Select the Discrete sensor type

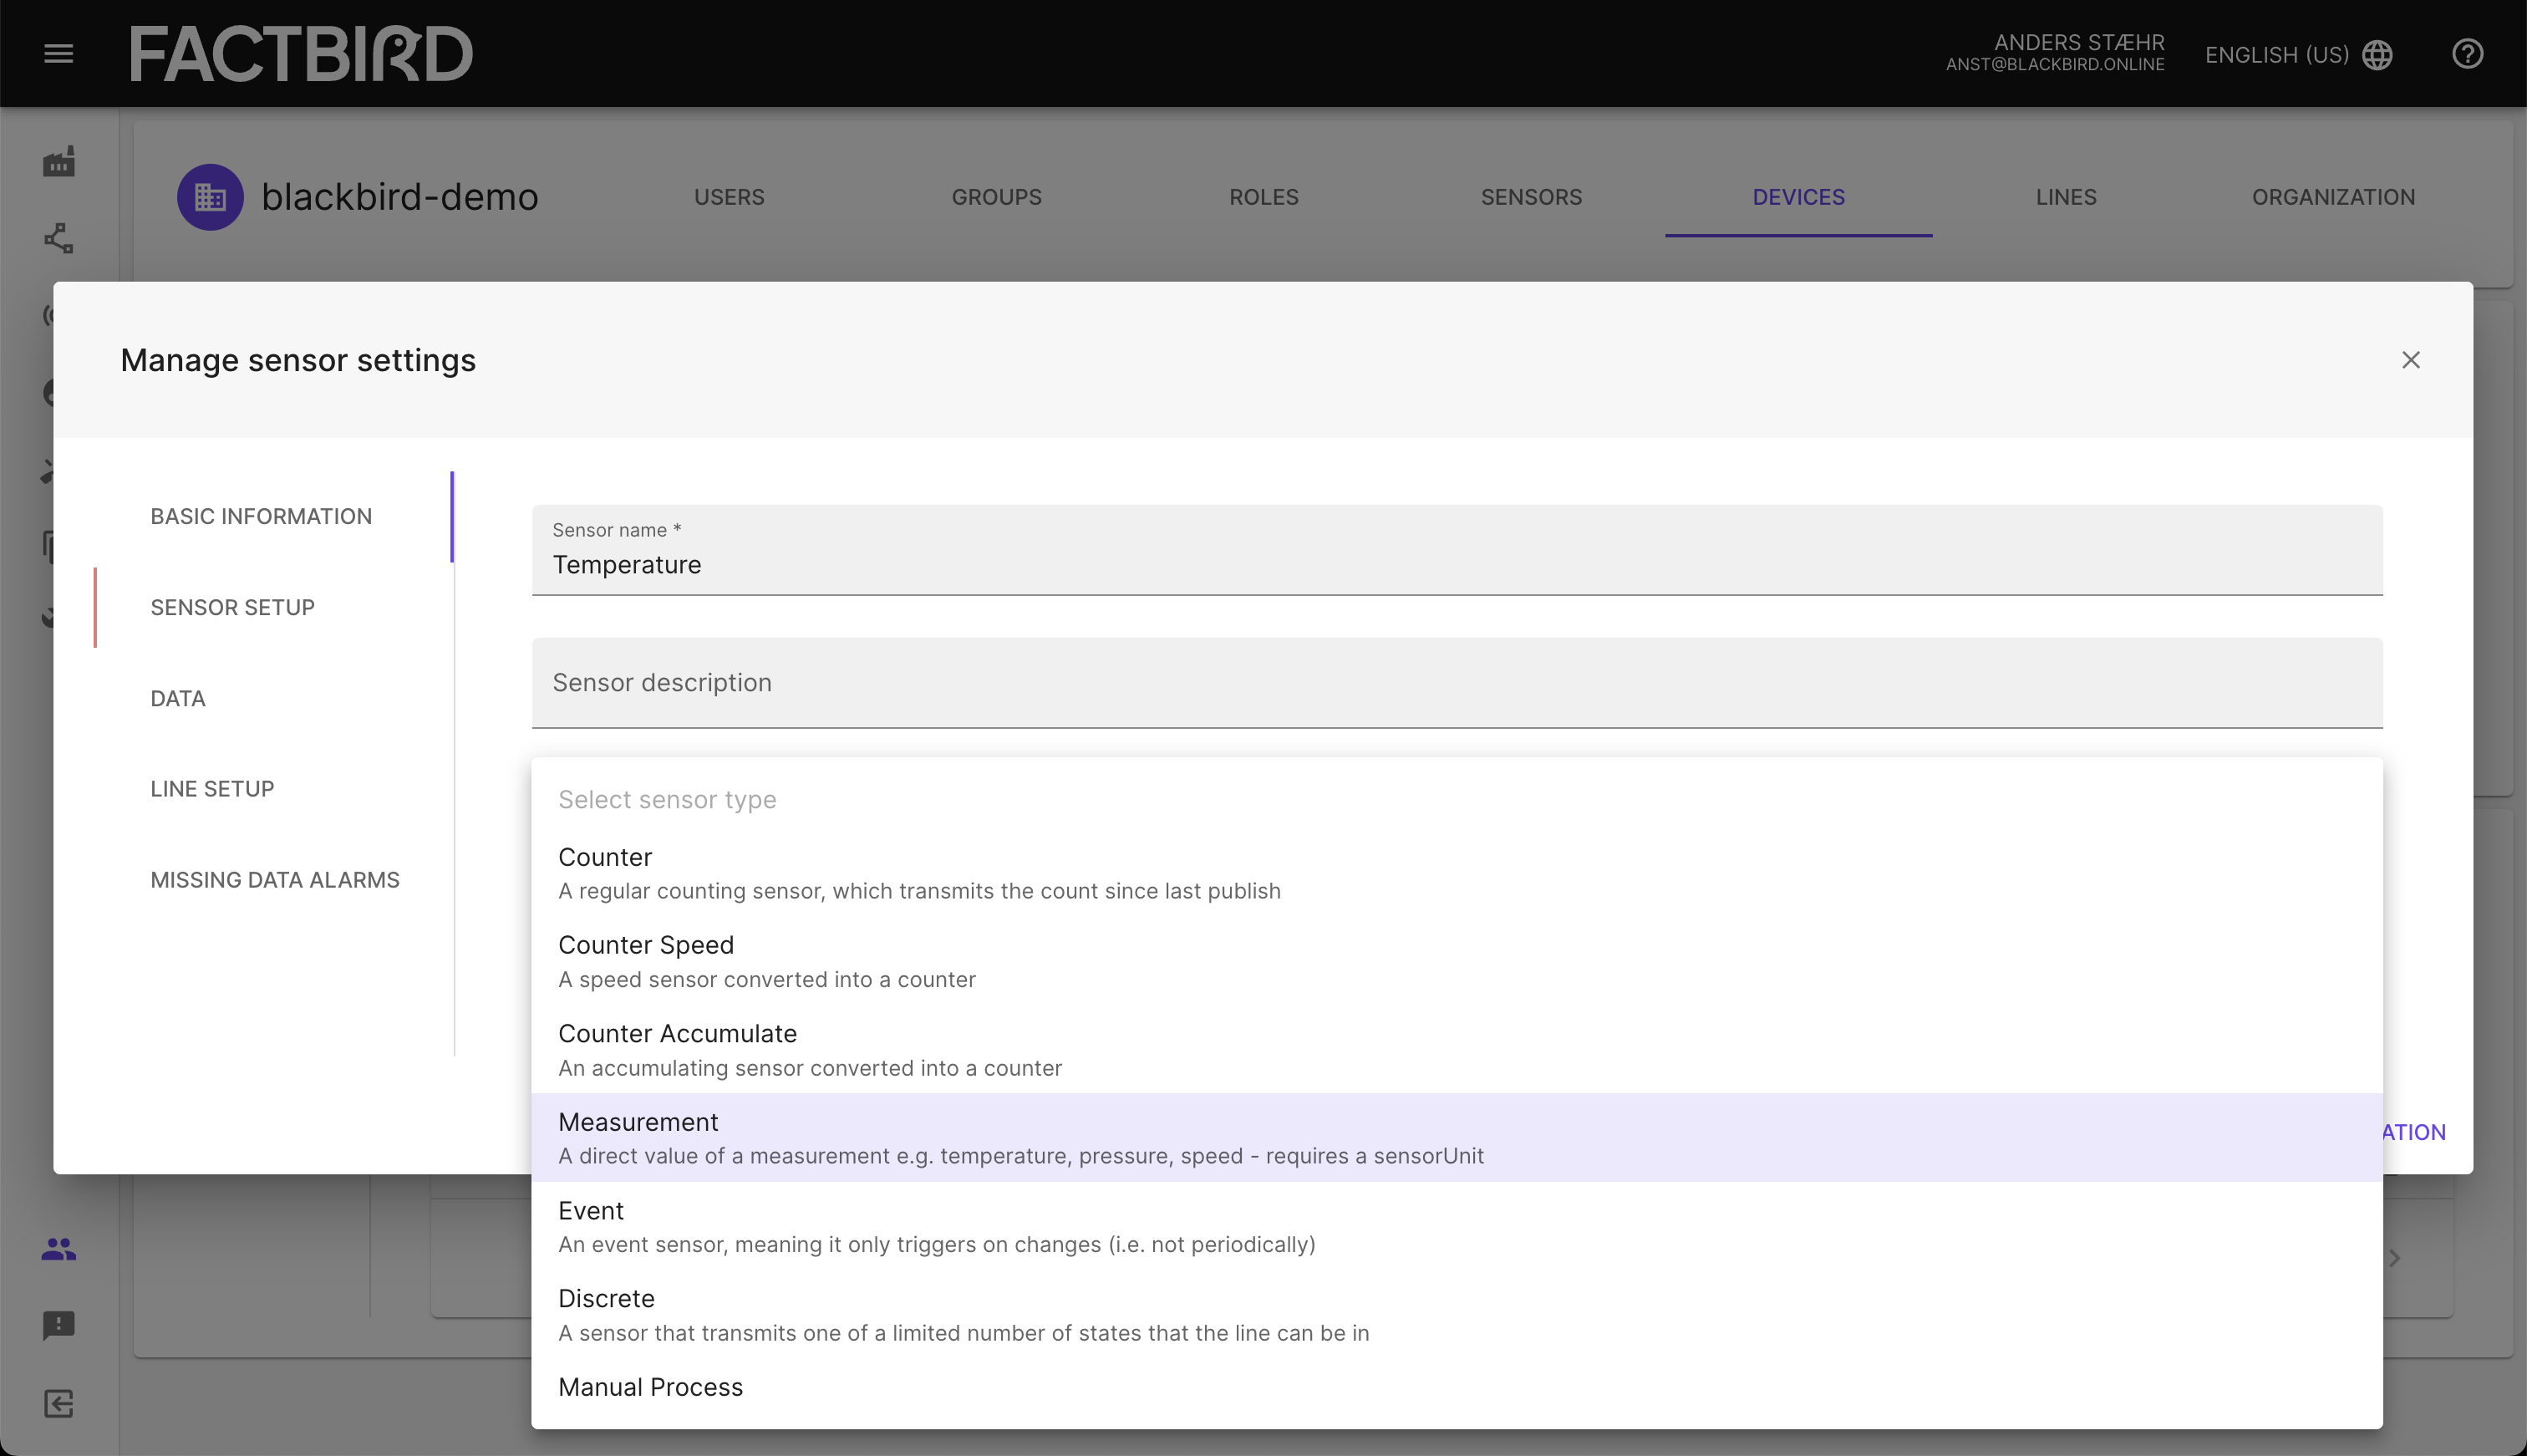point(1457,1314)
